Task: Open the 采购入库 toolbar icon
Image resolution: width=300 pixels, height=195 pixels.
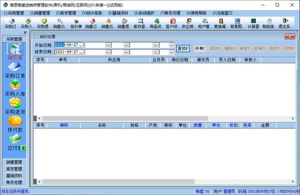Action: tap(28, 23)
